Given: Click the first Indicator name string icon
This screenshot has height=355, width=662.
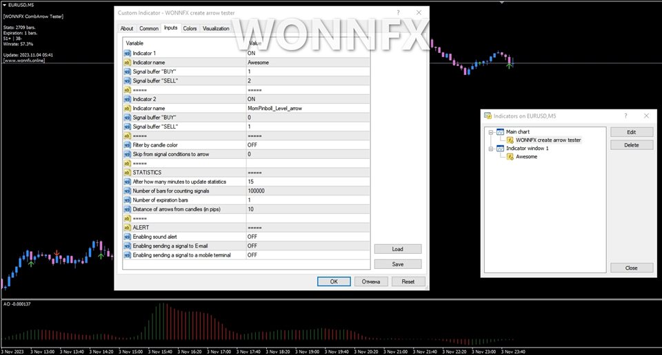Looking at the screenshot, I should click(127, 63).
